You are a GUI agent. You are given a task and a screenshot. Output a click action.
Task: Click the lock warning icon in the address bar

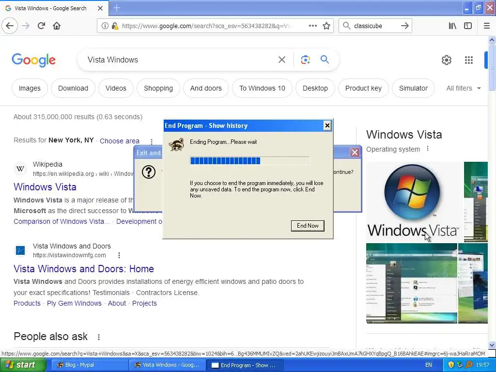click(115, 26)
